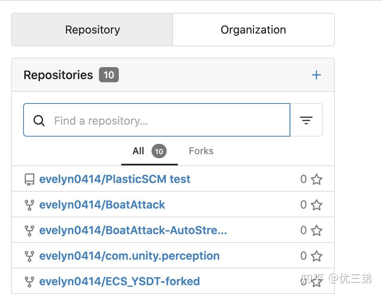382x294 pixels.
Task: Star the BoatAttack repository
Action: pyautogui.click(x=317, y=205)
